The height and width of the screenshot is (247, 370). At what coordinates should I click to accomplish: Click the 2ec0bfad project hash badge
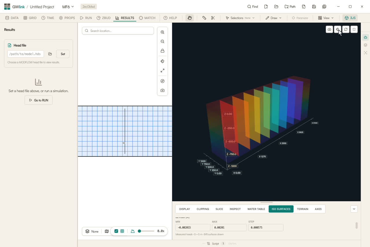point(88,7)
